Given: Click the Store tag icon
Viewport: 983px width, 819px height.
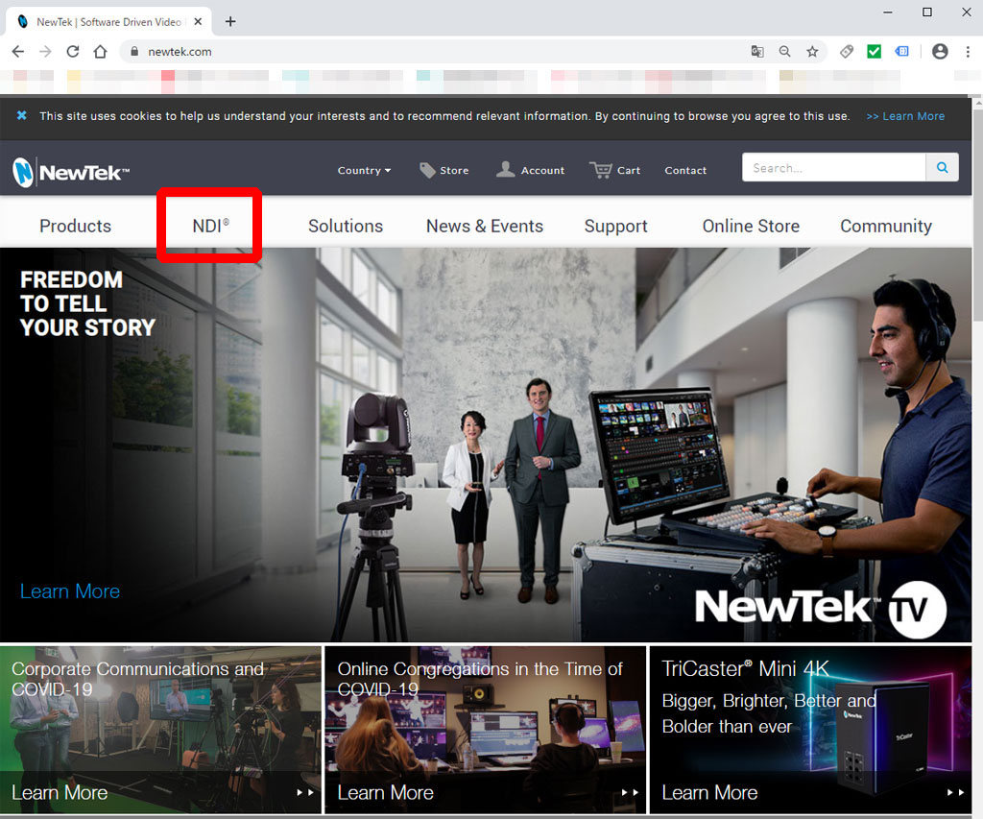Looking at the screenshot, I should (427, 170).
